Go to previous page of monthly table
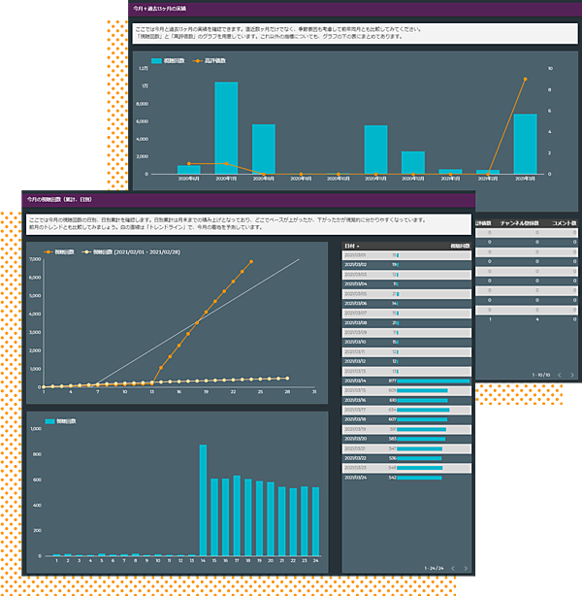The image size is (582, 596). [x=560, y=374]
